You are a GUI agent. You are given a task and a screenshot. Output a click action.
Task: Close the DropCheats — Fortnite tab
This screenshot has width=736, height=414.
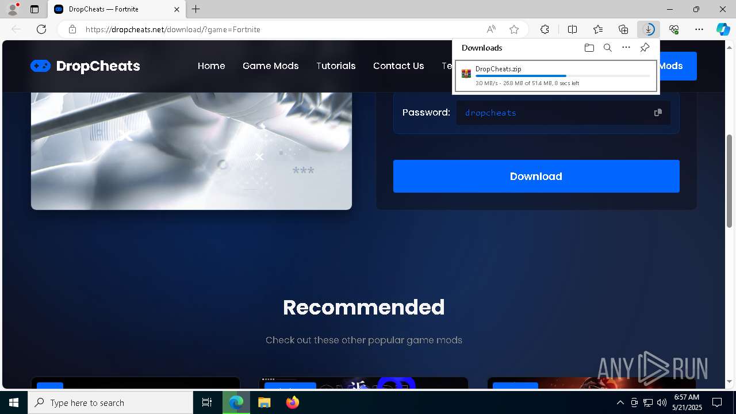point(177,9)
